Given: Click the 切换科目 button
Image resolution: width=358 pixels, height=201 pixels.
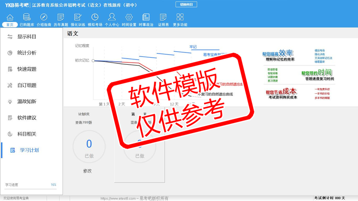Looking at the screenshot, I should tap(186, 4).
